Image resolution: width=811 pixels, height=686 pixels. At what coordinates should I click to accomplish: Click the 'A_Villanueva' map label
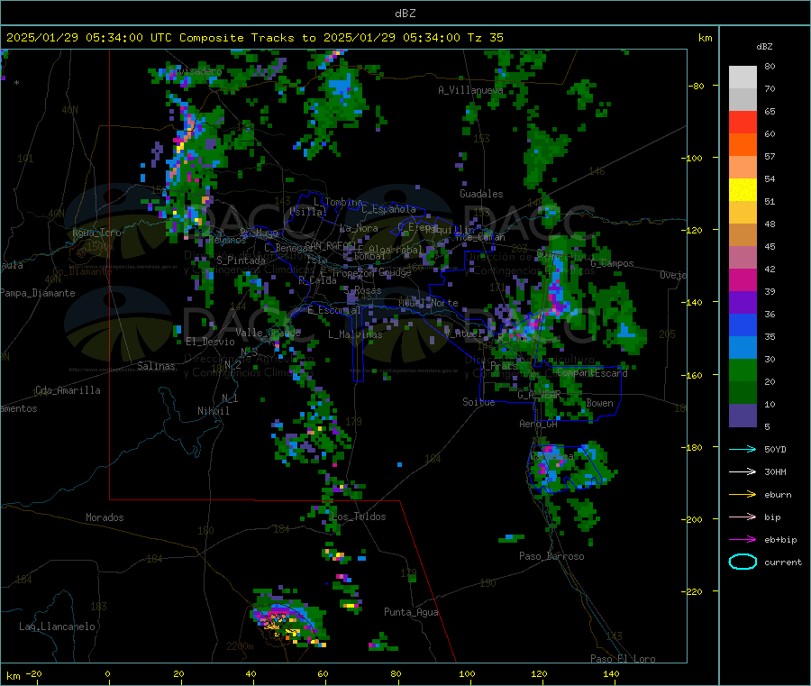pos(470,90)
